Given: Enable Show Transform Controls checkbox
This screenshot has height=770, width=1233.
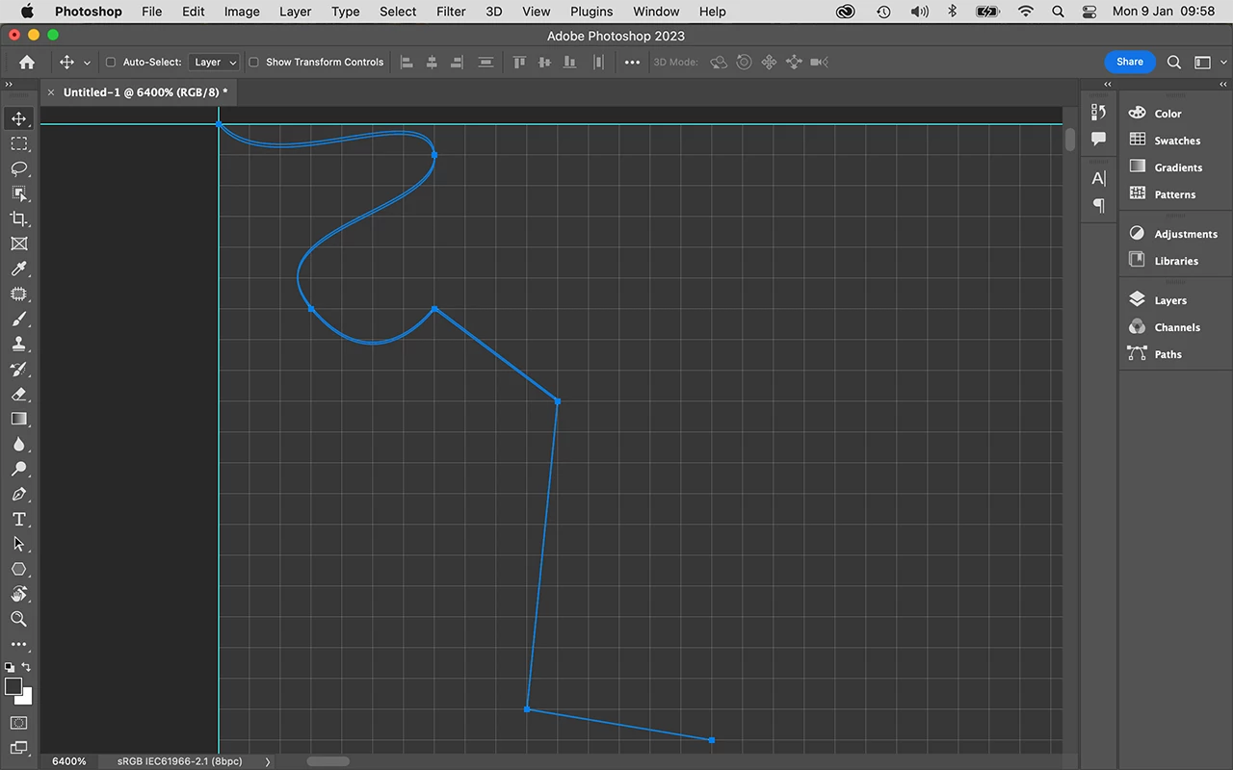Looking at the screenshot, I should (x=254, y=62).
